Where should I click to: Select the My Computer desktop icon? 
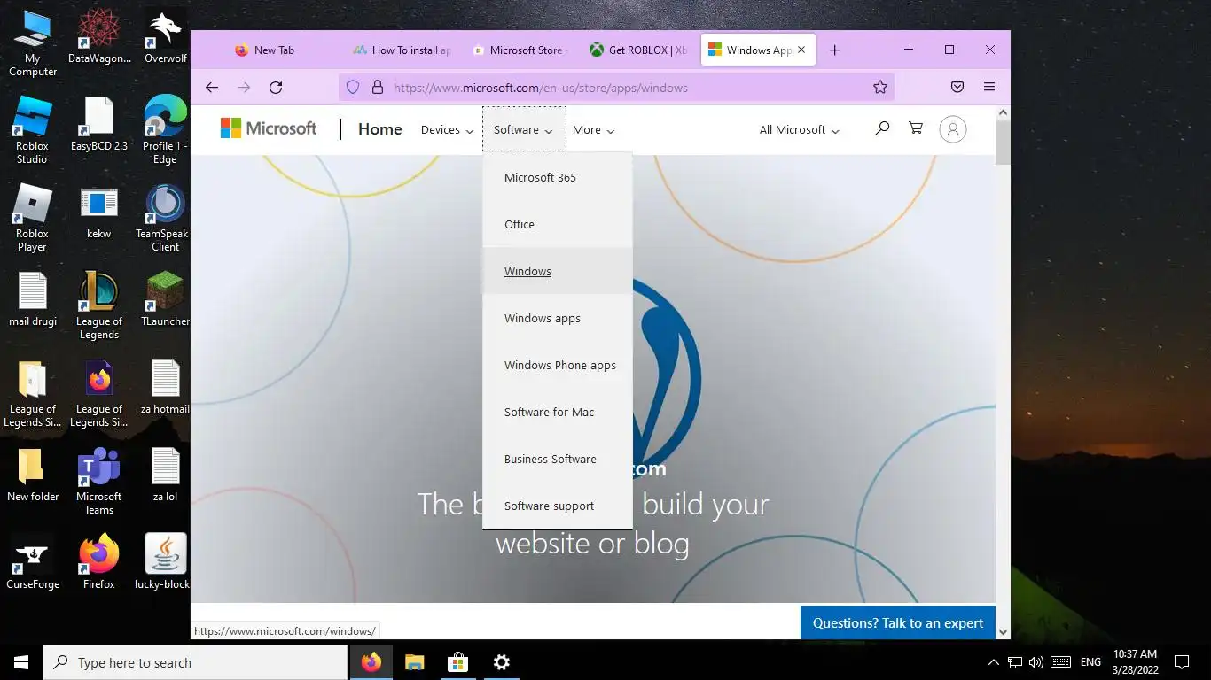click(x=33, y=43)
